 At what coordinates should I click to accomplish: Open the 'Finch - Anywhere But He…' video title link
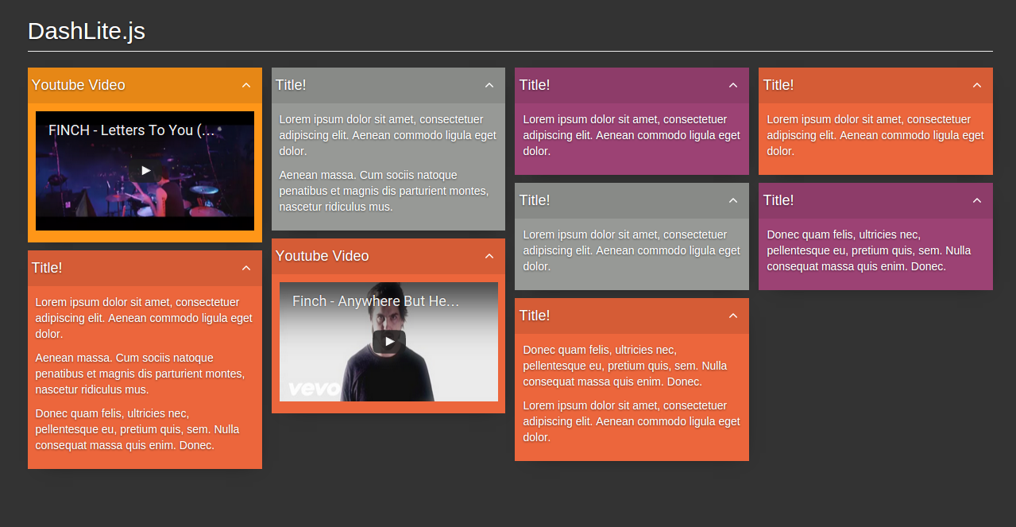click(x=376, y=301)
